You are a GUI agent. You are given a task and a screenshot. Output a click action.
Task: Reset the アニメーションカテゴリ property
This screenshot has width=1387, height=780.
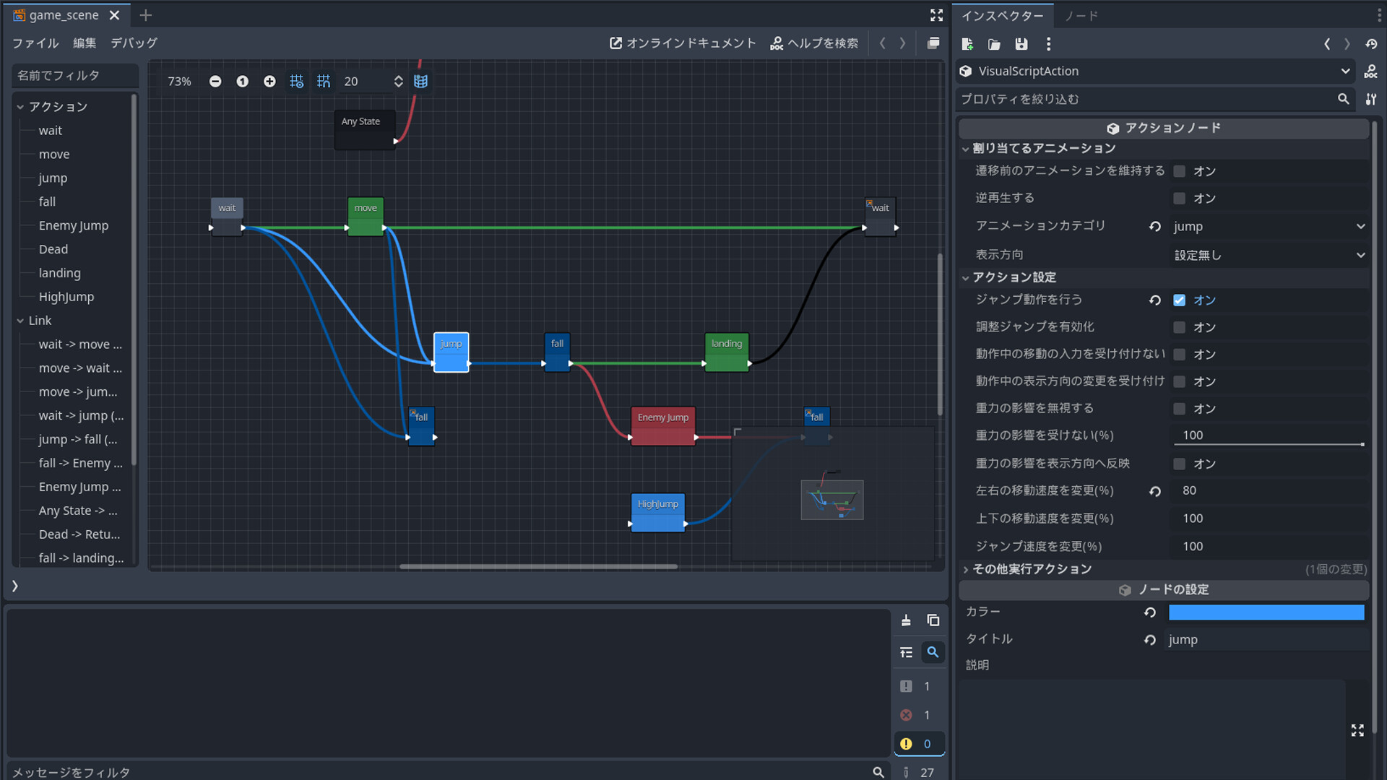point(1155,227)
